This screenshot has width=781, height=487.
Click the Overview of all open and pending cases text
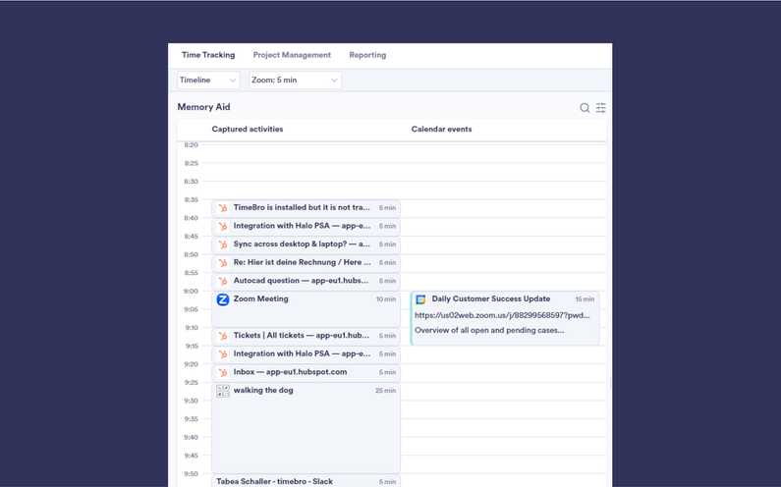pos(489,330)
